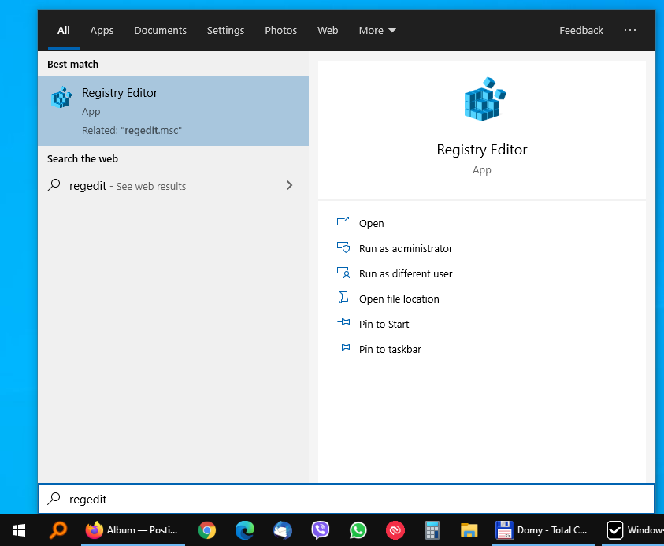The height and width of the screenshot is (546, 664).
Task: Switch to the Apps search tab
Action: pos(102,31)
